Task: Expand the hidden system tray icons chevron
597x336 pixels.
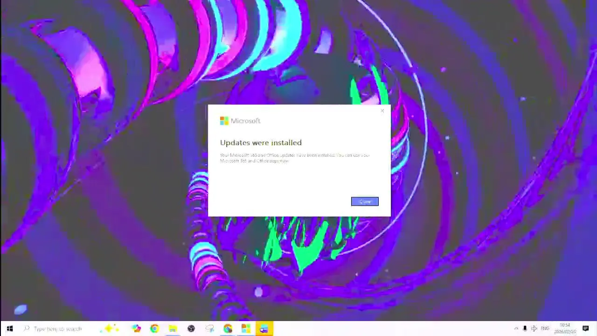Action: pos(516,329)
